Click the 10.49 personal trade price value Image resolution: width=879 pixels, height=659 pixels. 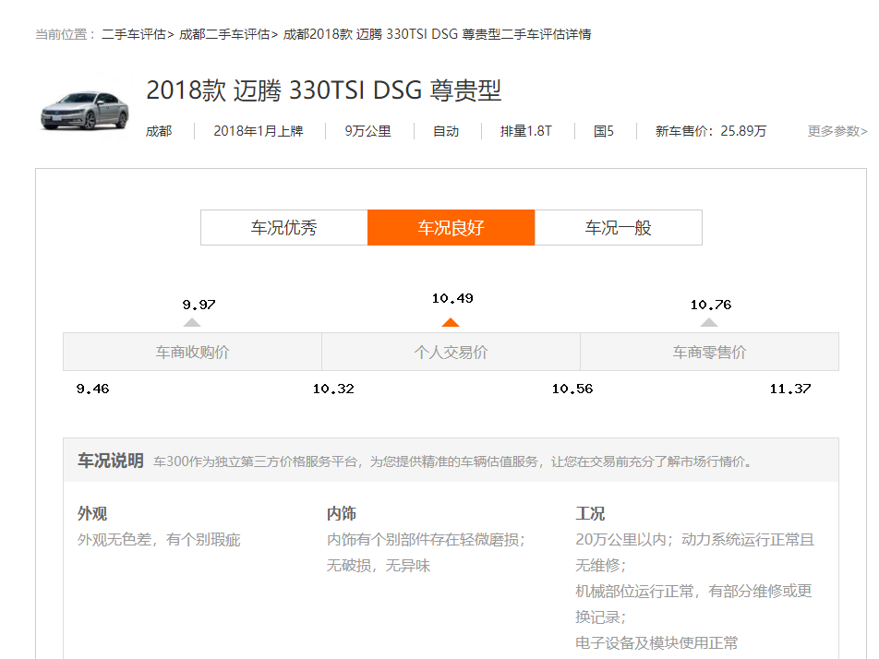(x=452, y=298)
